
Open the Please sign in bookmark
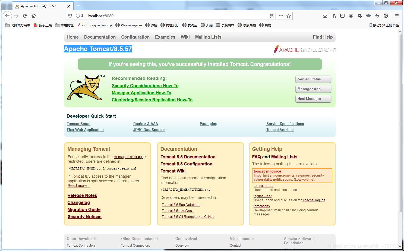click(x=129, y=25)
